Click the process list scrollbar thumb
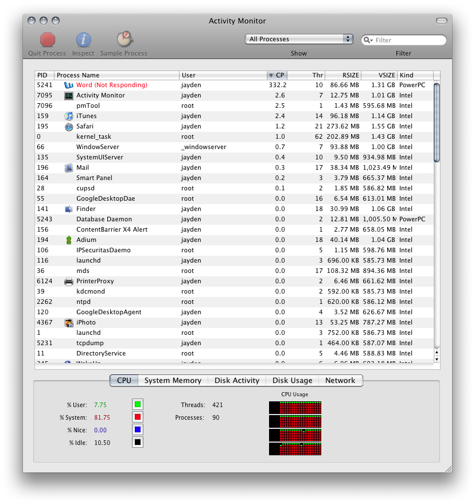The image size is (475, 504). tap(437, 123)
